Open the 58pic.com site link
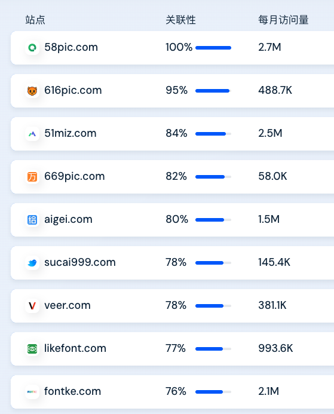Viewport: 334px width, 414px height. coord(71,48)
